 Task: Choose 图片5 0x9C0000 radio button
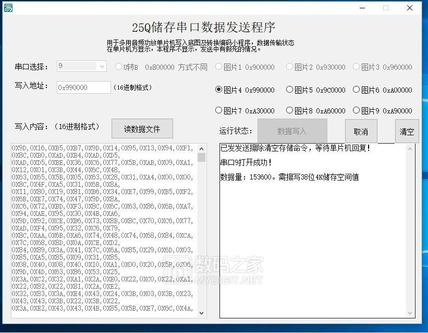click(x=290, y=89)
